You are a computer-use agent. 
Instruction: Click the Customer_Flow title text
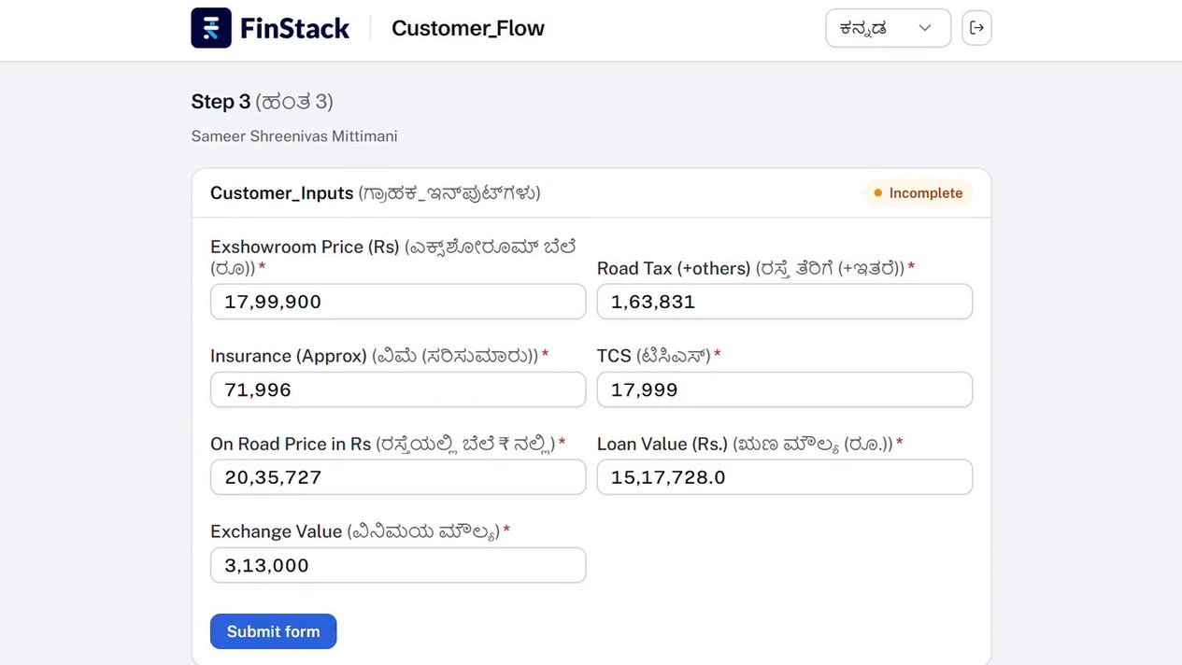(468, 28)
